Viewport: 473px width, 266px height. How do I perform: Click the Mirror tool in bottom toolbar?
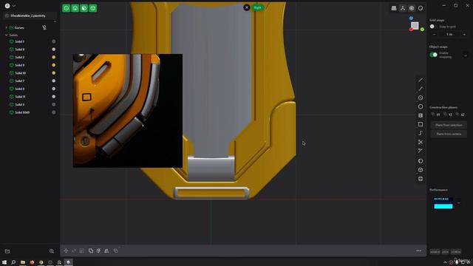click(x=106, y=250)
